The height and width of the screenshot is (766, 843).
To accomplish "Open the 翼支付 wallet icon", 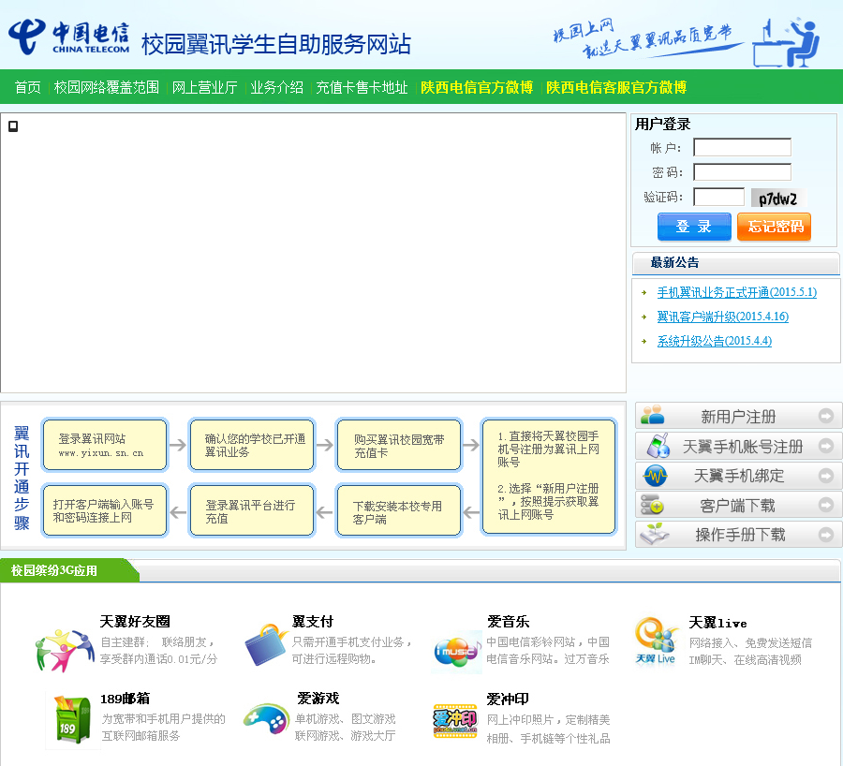I will point(266,644).
